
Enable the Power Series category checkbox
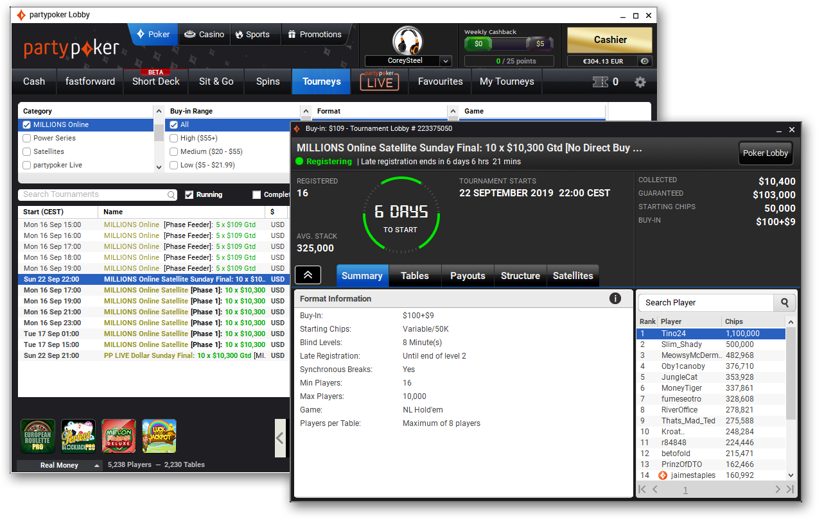(27, 138)
